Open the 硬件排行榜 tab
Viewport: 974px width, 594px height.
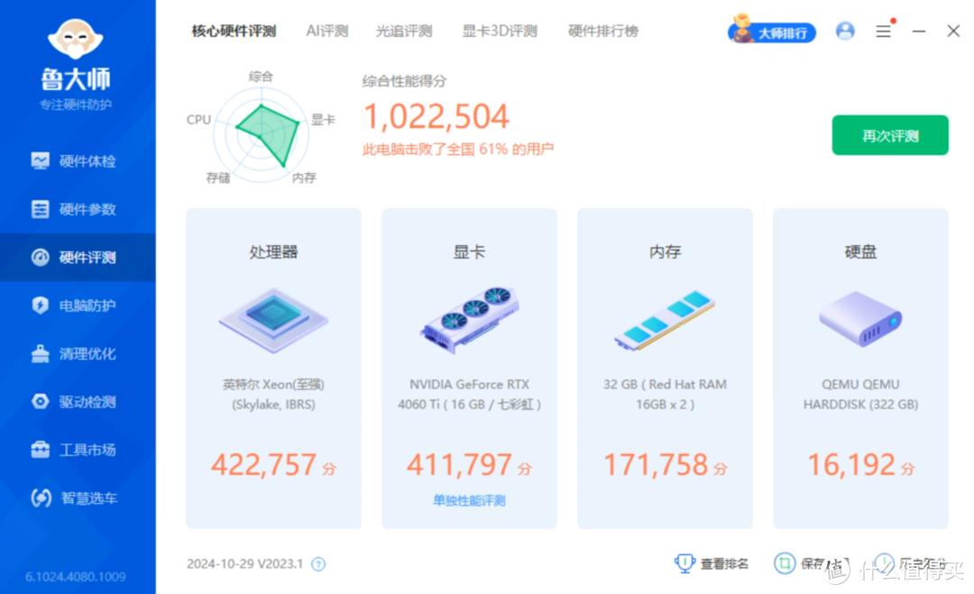(602, 30)
